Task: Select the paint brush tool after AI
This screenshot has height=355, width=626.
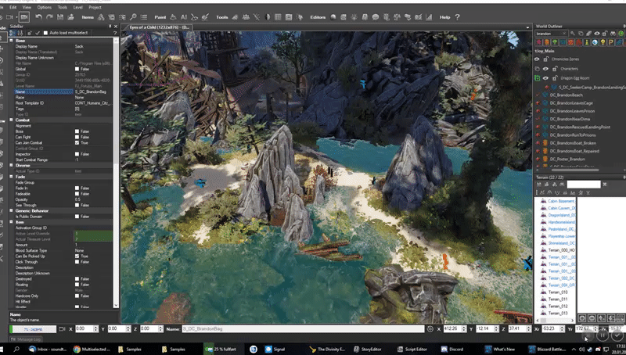Action: point(194,17)
